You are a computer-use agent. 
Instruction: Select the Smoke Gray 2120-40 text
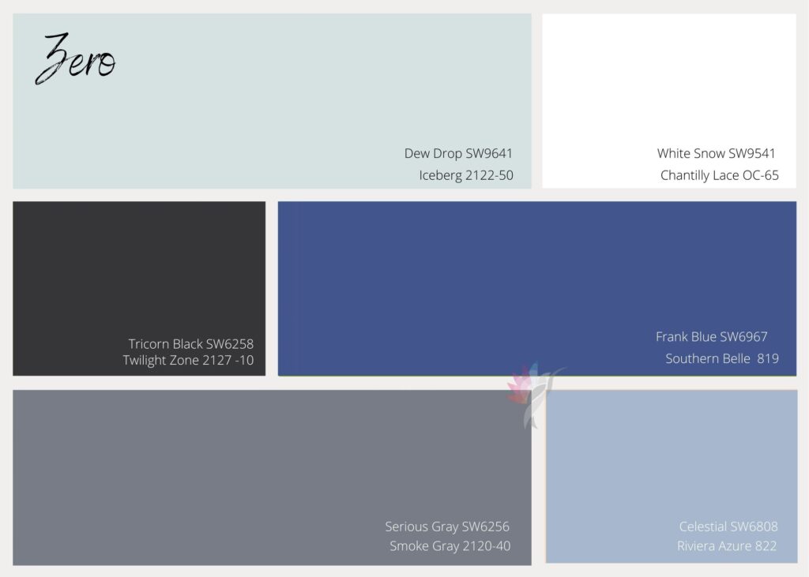[450, 545]
